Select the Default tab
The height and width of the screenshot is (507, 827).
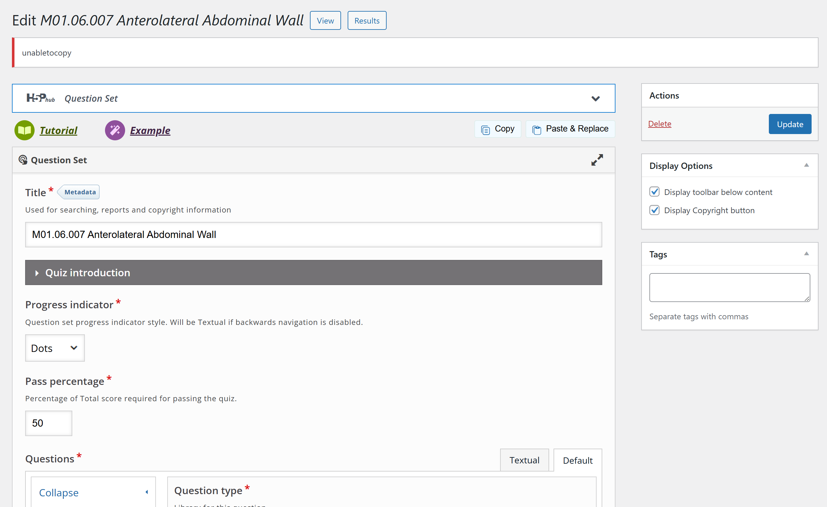click(577, 461)
